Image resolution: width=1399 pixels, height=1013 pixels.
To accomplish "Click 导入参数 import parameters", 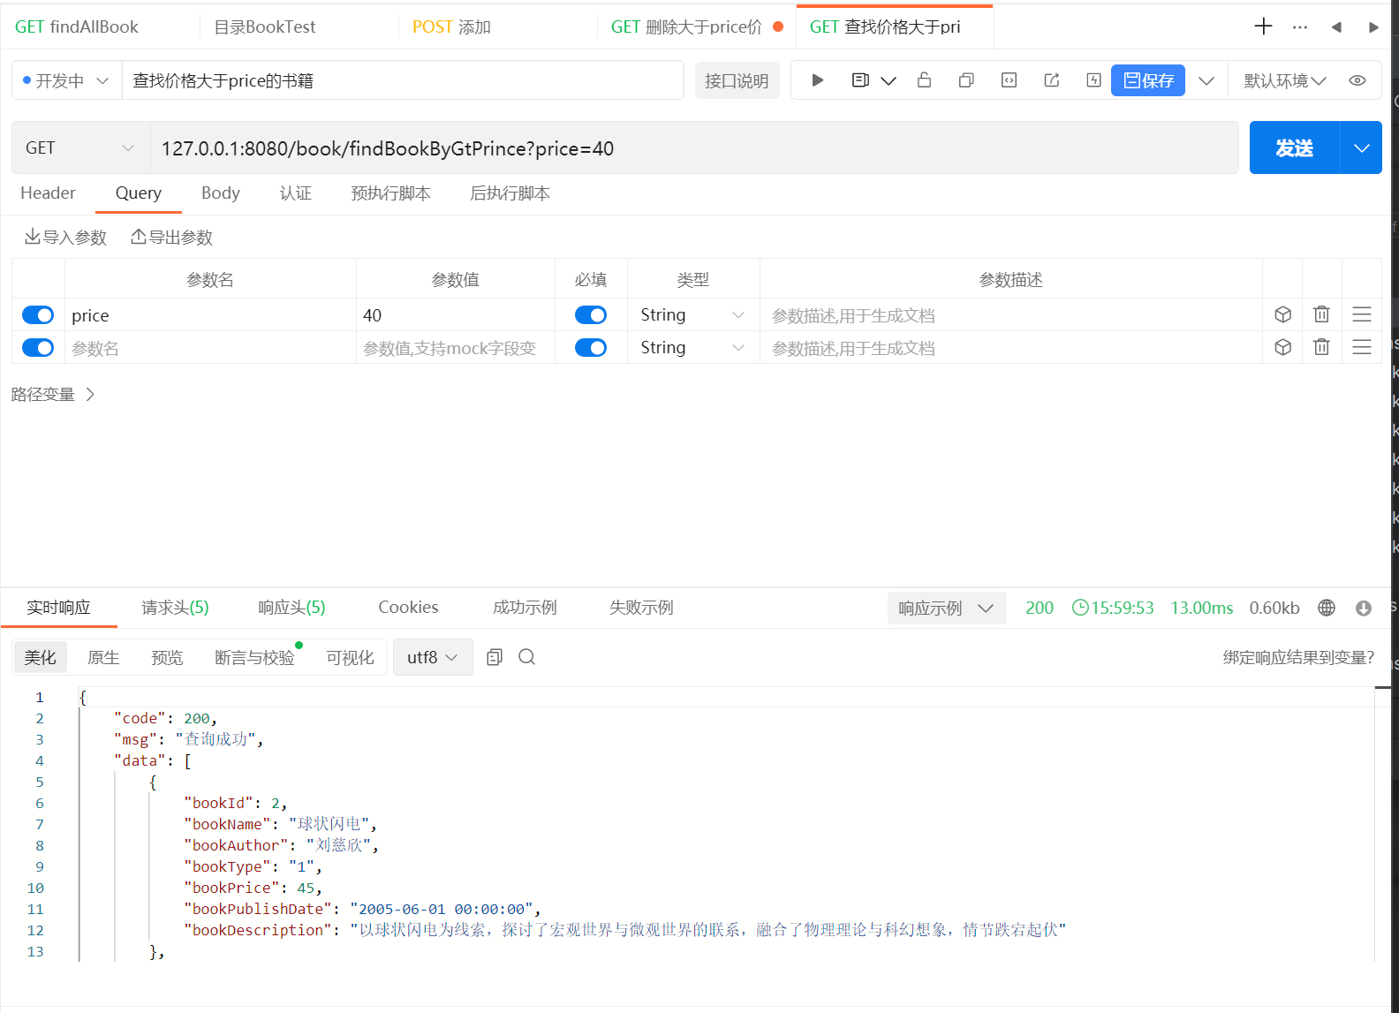I will [65, 237].
